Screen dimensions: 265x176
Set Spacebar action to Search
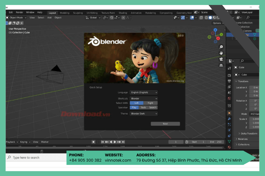pos(153,107)
